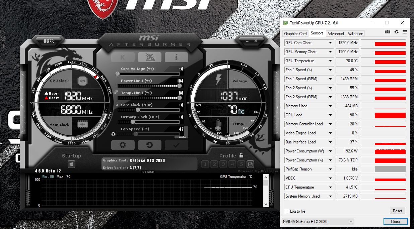Click the GPU temperature monitoring graph

coord(146,193)
